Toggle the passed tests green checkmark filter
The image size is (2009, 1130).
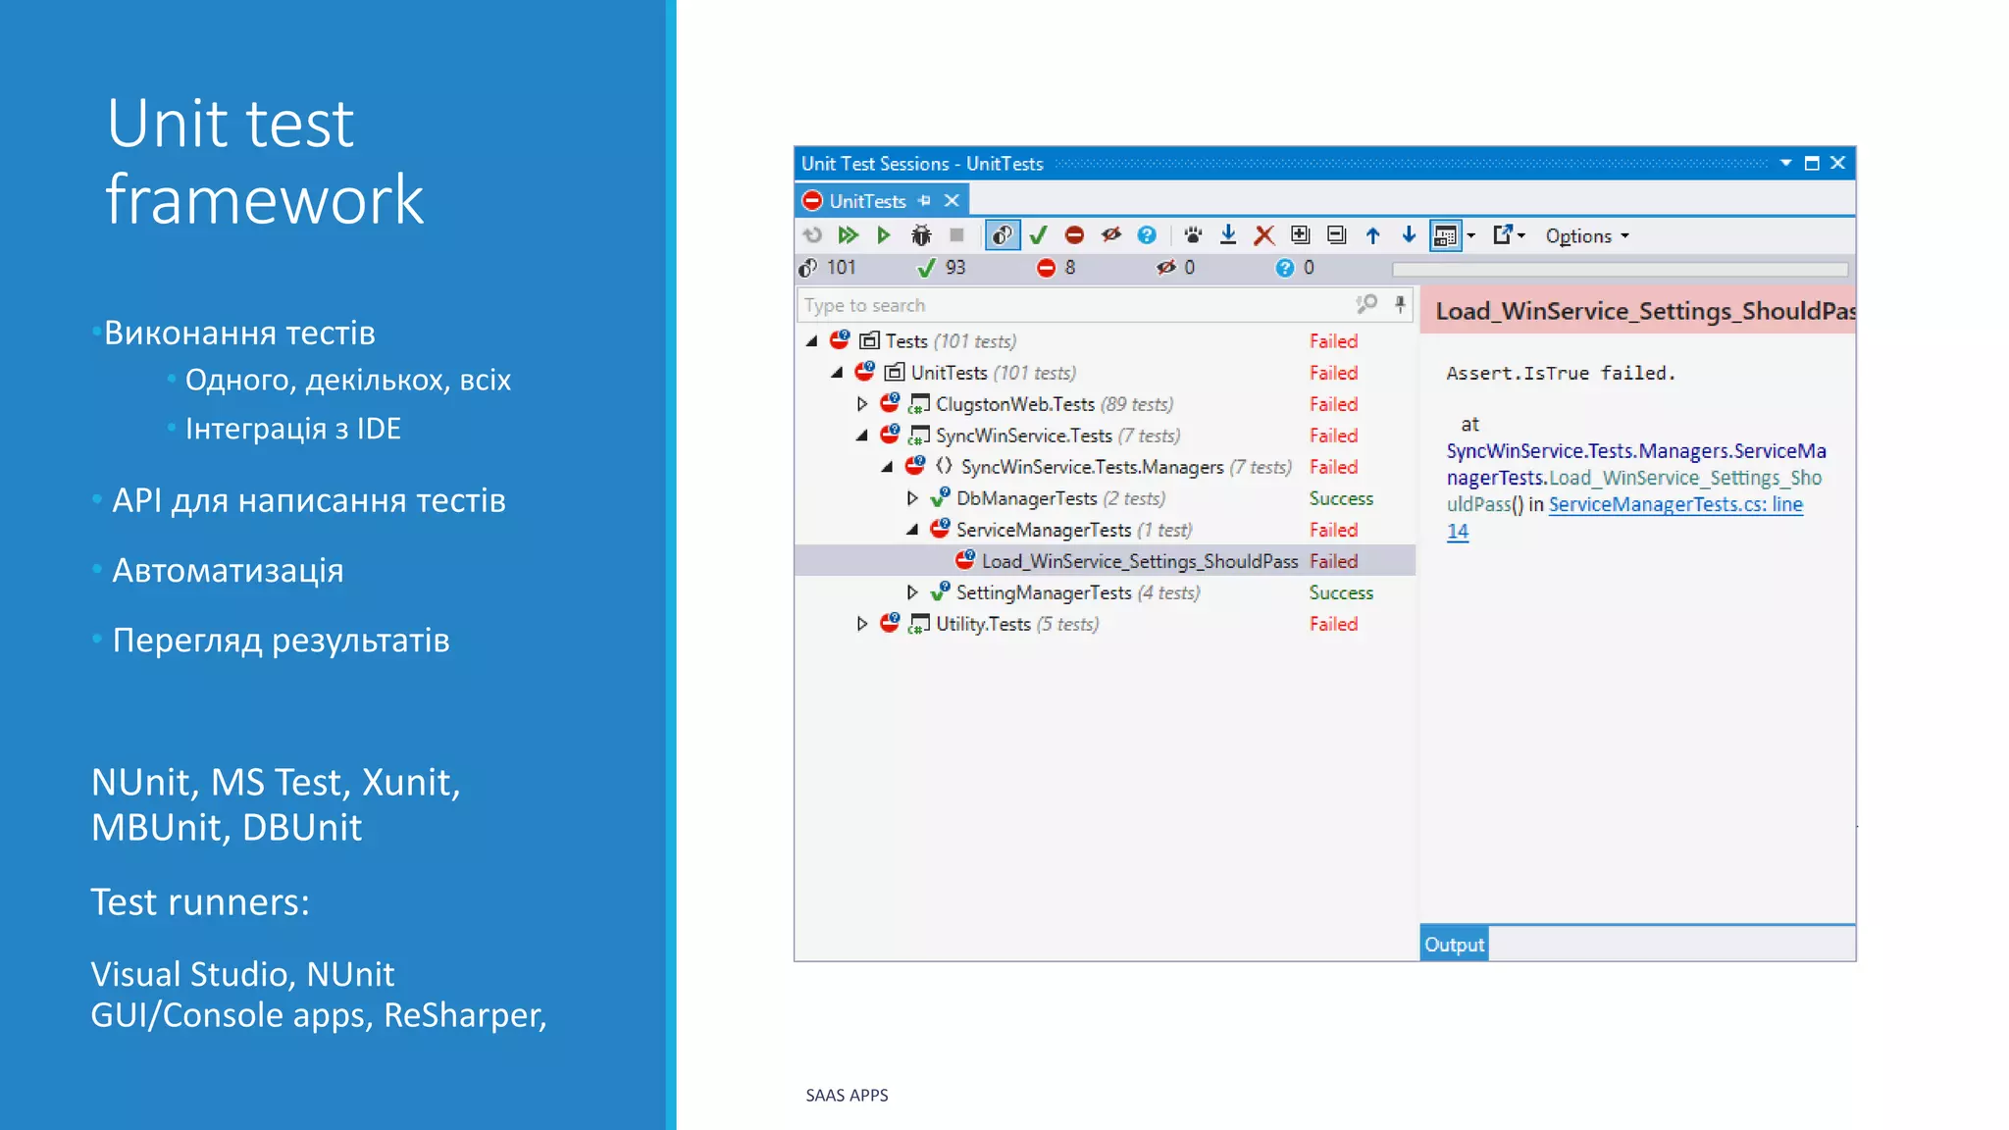click(x=1039, y=235)
